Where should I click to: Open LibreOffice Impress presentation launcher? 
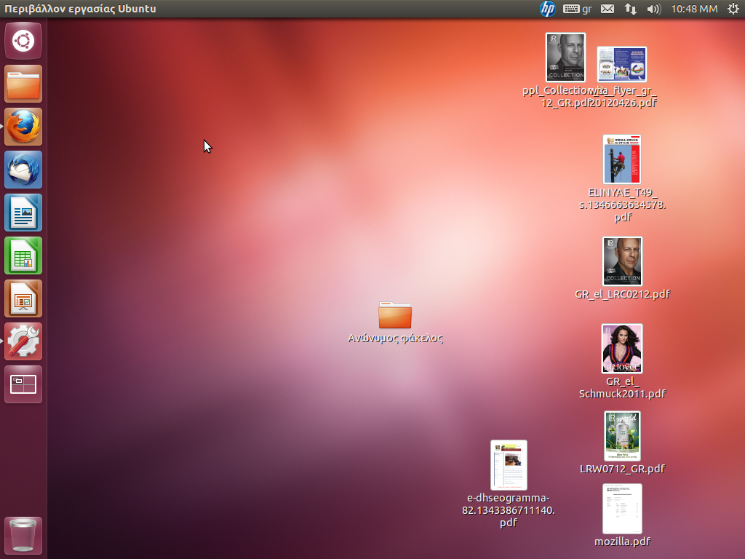(x=23, y=298)
